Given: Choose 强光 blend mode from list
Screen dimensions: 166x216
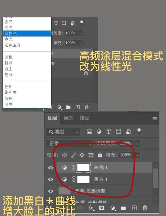Looking at the screenshot, I should point(9,22).
